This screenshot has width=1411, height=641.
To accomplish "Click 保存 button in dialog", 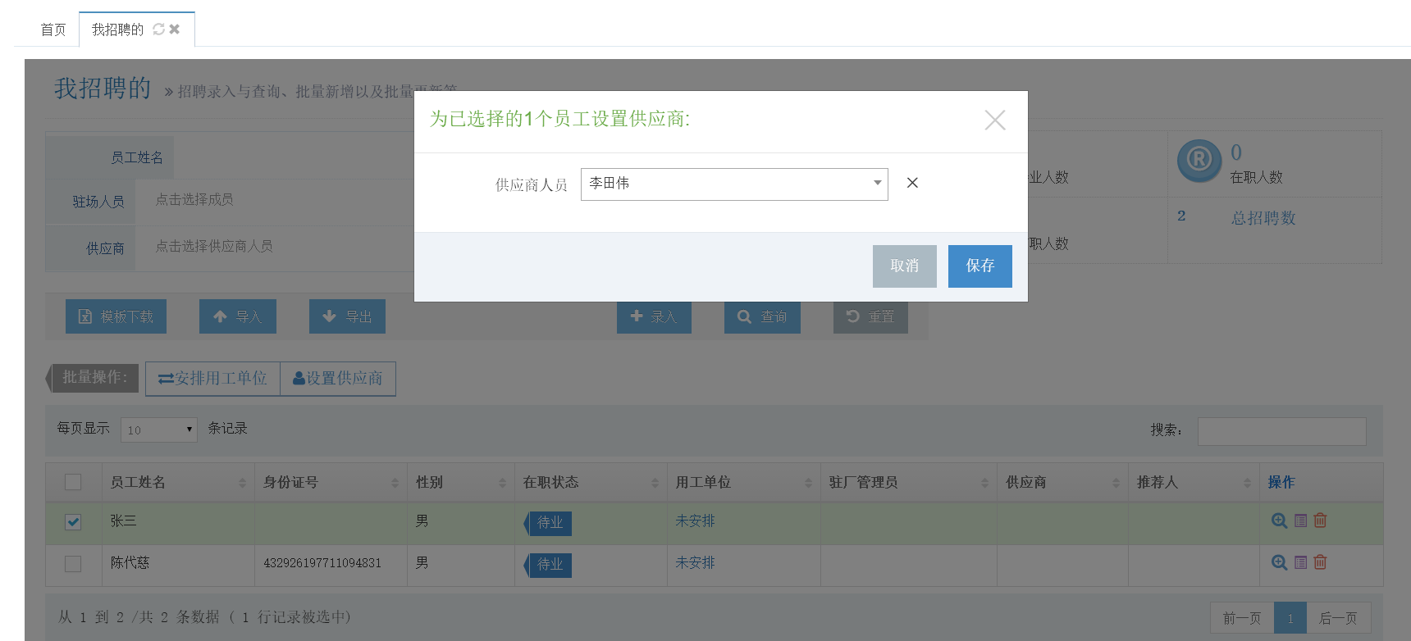I will coord(979,266).
